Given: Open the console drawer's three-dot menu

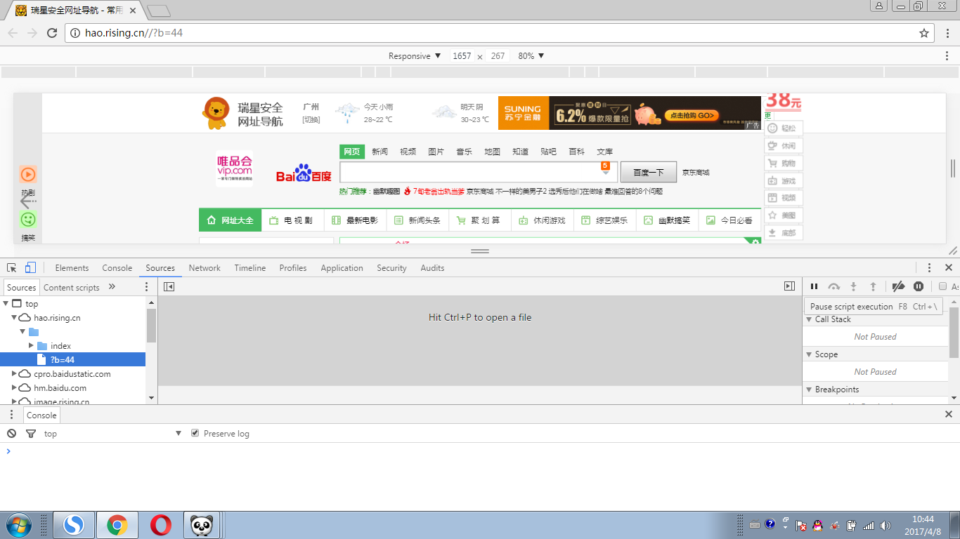Looking at the screenshot, I should tap(11, 415).
